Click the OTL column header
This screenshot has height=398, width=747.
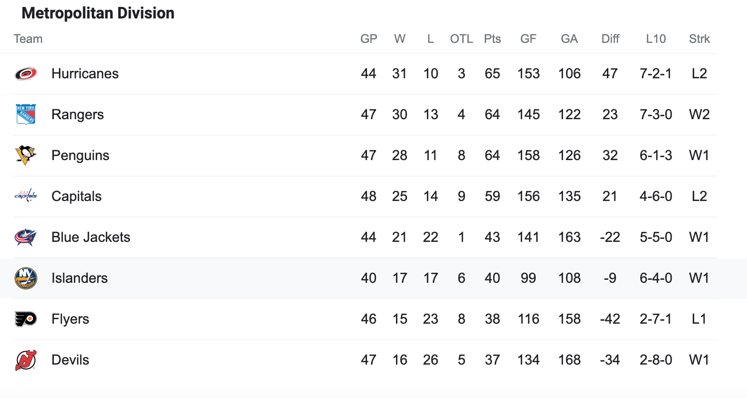pyautogui.click(x=461, y=39)
